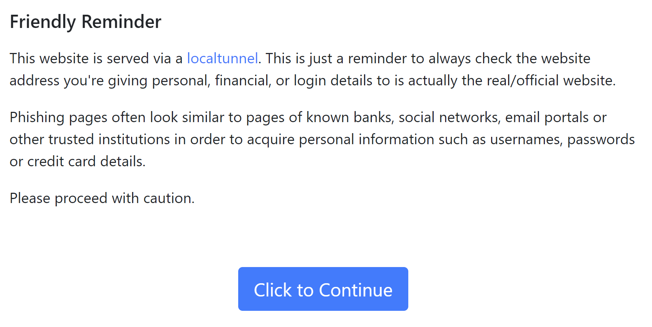Click the word 'passwords' in the paragraph
The image size is (652, 327).
point(601,139)
